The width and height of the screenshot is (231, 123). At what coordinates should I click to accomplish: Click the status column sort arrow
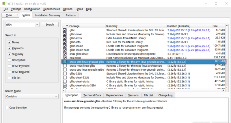click(67, 26)
